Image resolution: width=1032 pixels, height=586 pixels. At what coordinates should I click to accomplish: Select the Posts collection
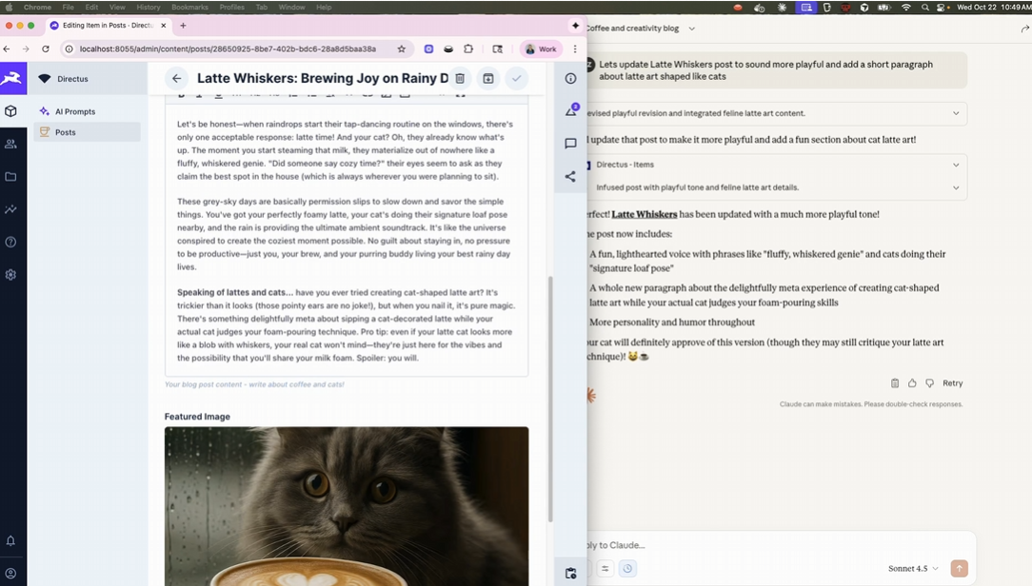click(x=87, y=132)
